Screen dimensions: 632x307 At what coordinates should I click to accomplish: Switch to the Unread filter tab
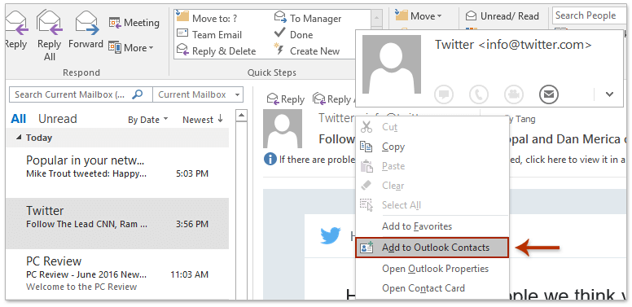click(57, 119)
